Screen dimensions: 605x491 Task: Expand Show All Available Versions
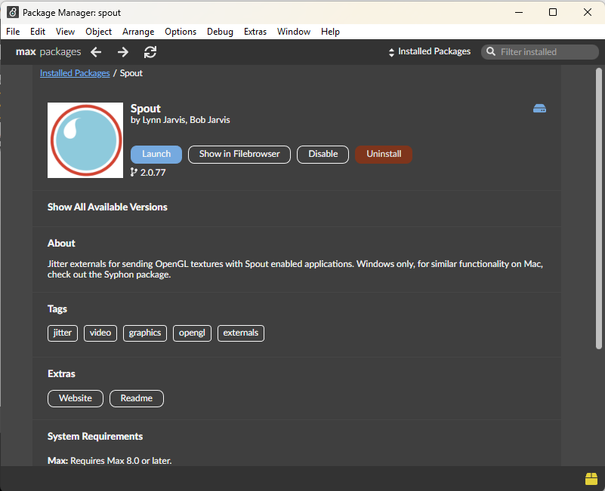click(x=107, y=207)
